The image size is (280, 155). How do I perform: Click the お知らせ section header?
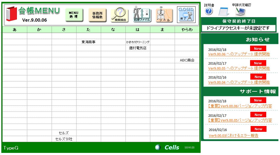(x=258, y=40)
